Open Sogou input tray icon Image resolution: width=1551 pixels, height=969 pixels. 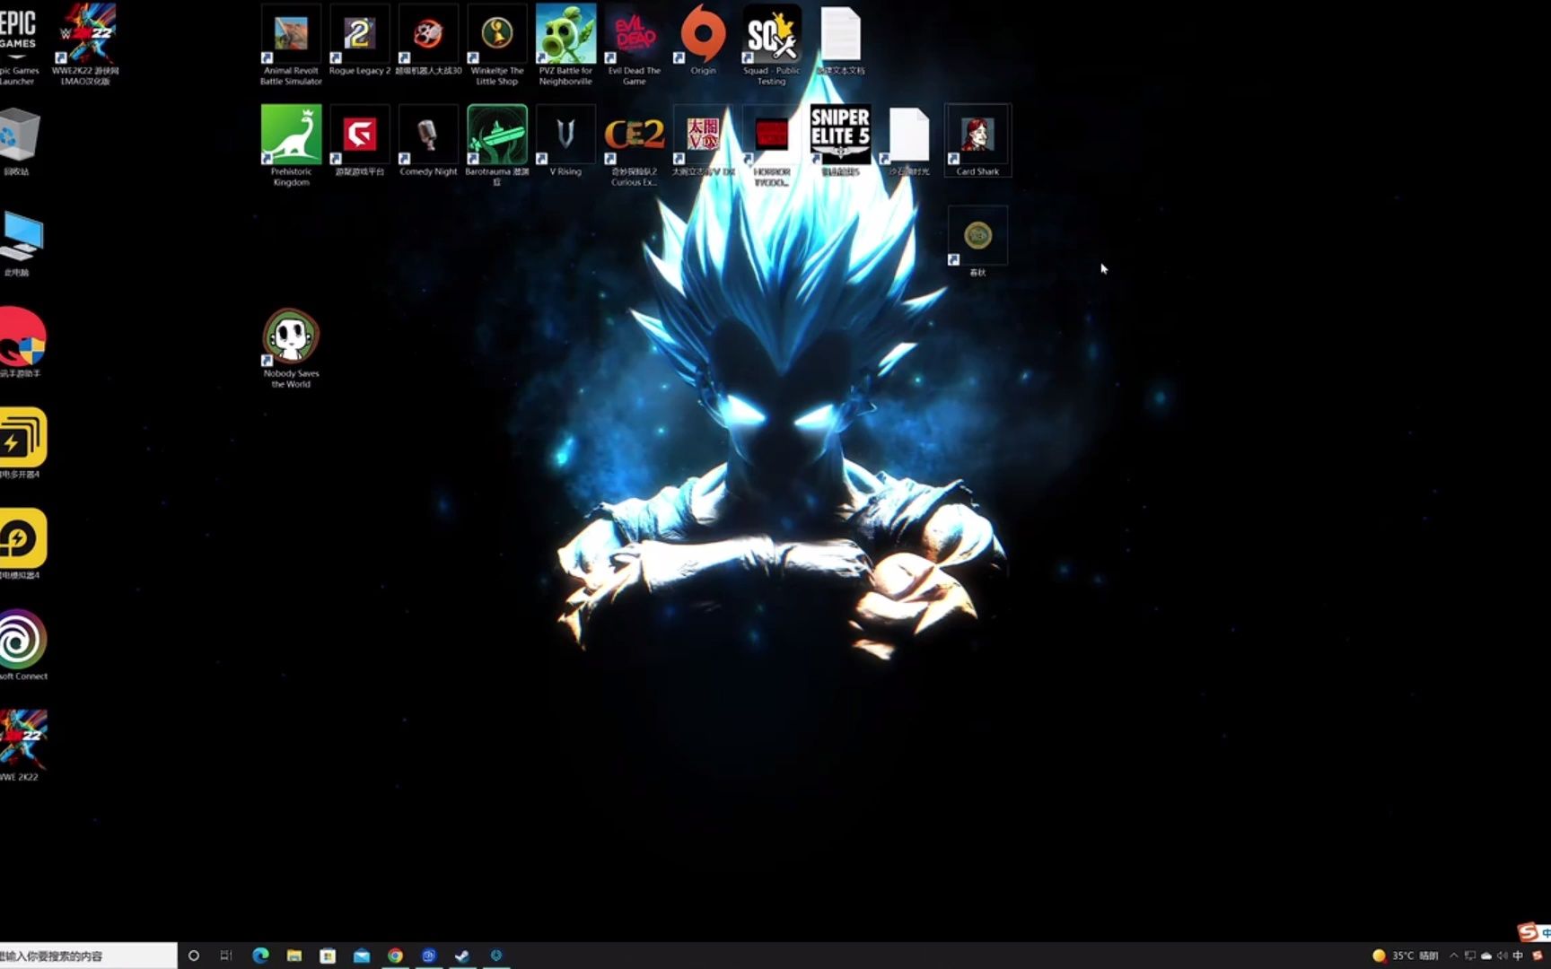[1538, 956]
